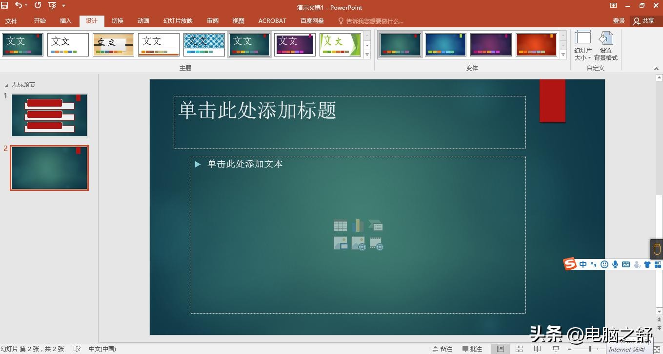This screenshot has width=663, height=354.
Task: Switch to slide sorter view in status bar
Action: point(519,349)
